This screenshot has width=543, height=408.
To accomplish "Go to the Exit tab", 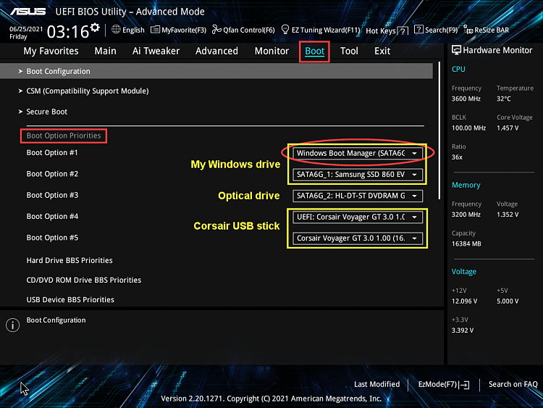I will [382, 51].
